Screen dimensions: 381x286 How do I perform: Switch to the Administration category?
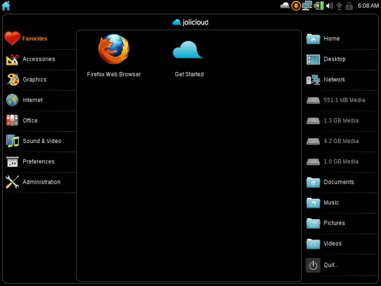click(x=42, y=182)
